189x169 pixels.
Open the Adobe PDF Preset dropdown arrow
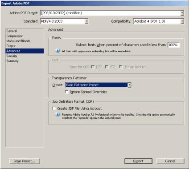[x=182, y=13]
